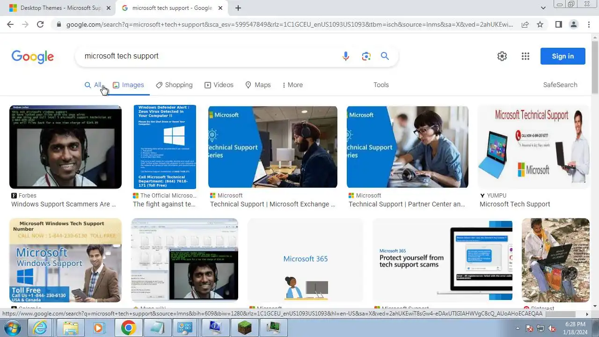Screen dimensions: 599x337
Task: Click the Microsoft Tech Support YUMPU link
Action: click(515, 204)
